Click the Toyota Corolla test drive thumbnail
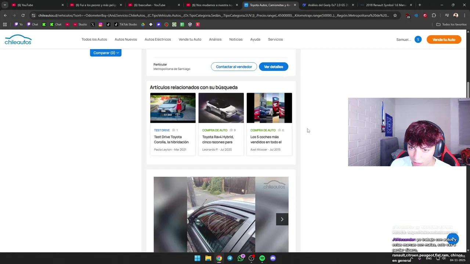Image resolution: width=470 pixels, height=264 pixels. [173, 108]
